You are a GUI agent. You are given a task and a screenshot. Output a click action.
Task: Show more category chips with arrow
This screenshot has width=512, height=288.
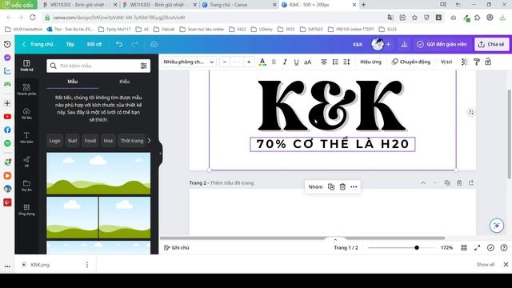pyautogui.click(x=150, y=141)
